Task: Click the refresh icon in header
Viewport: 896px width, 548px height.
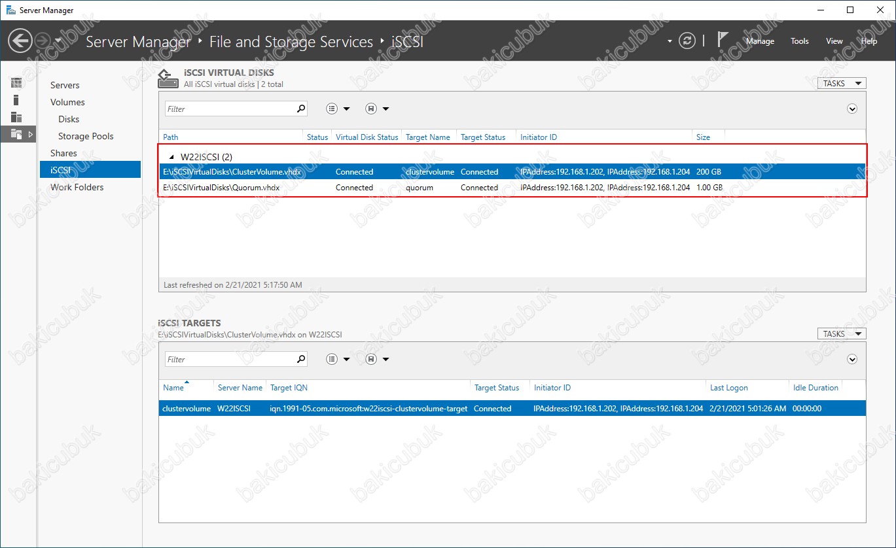Action: point(687,41)
